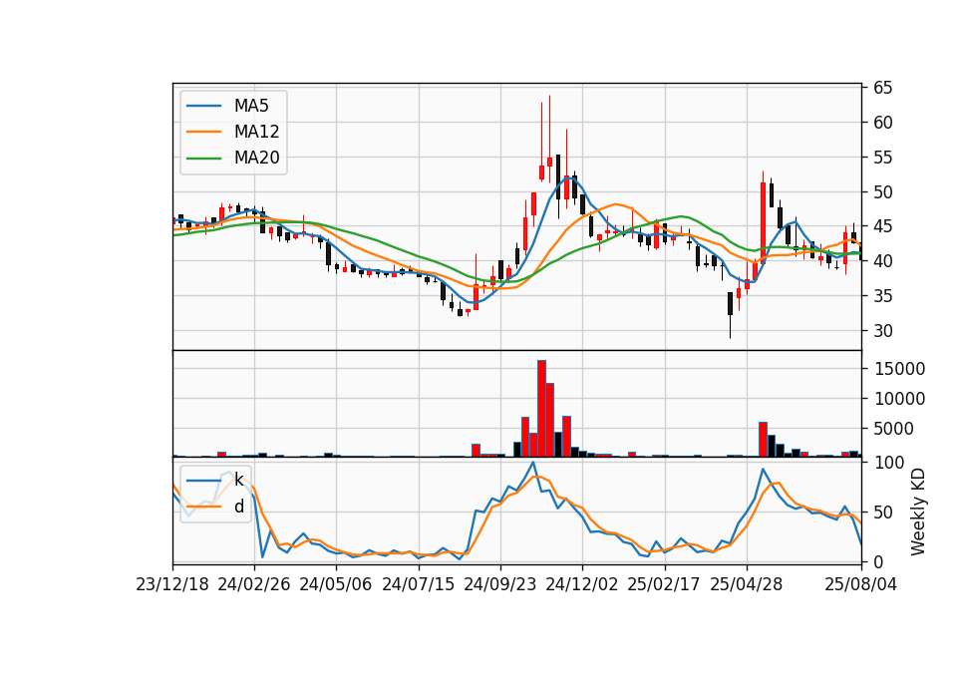Click the orange MA12 legend line sample
Viewport: 957px width, 688px height.
pyautogui.click(x=203, y=132)
